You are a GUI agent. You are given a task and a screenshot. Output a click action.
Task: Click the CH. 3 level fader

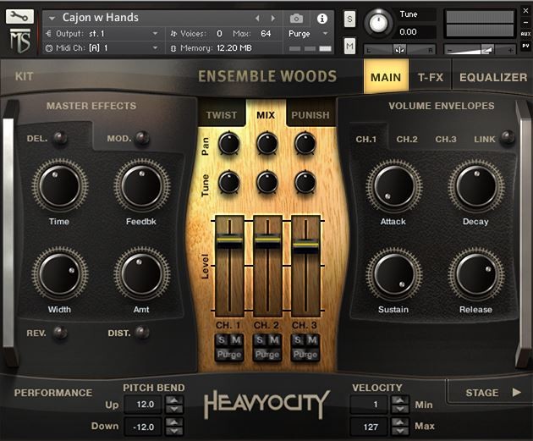click(x=305, y=245)
